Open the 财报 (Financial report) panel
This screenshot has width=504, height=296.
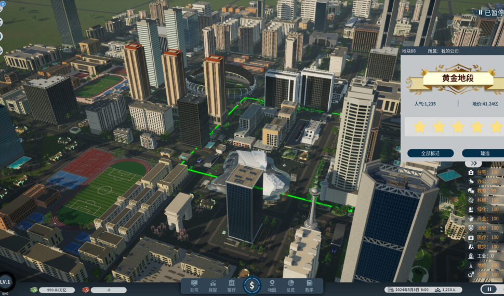click(213, 286)
